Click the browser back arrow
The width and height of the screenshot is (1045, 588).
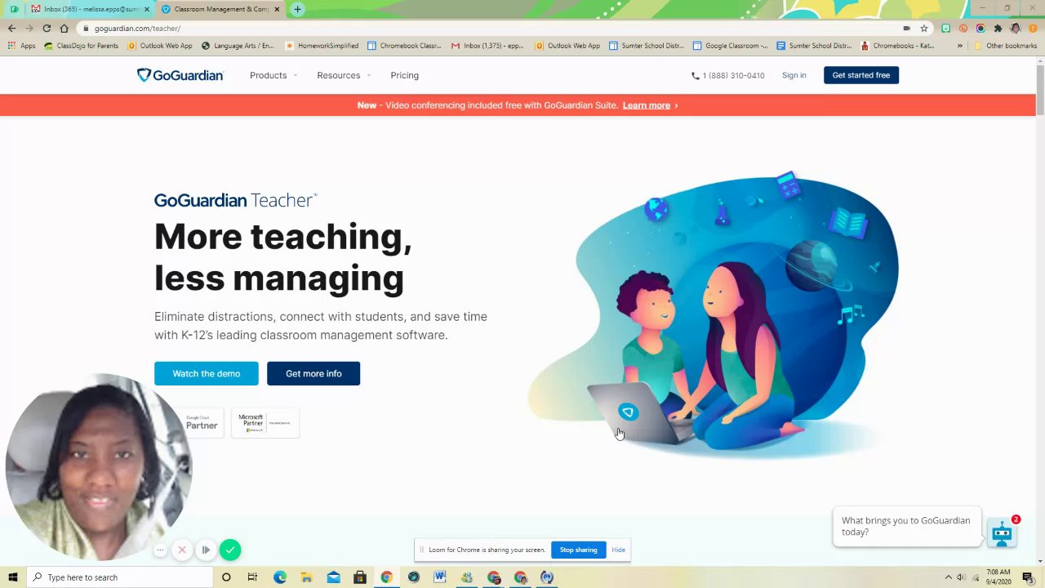tap(11, 28)
